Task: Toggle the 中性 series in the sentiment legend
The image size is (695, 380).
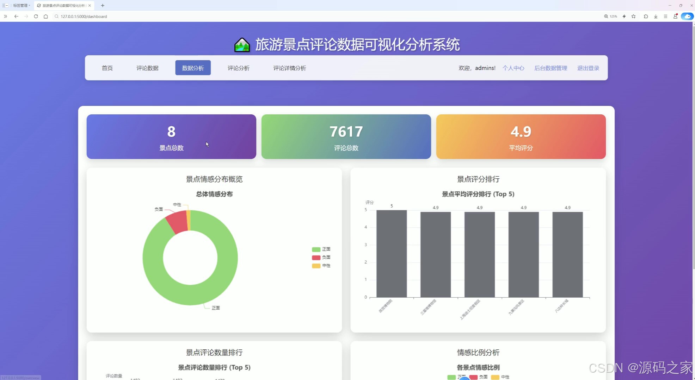Action: [x=322, y=266]
